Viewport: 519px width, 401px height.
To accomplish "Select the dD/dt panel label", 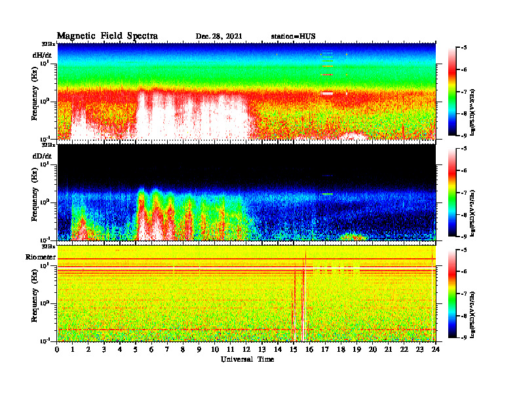I will 42,156.
